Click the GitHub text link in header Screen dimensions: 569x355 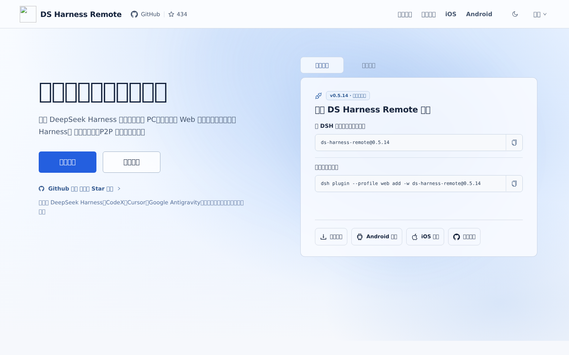pyautogui.click(x=151, y=14)
